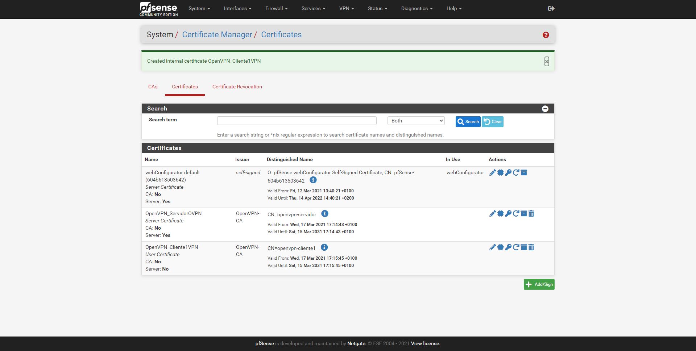Click the blue Search button
Screen dimensions: 696x351
point(468,122)
